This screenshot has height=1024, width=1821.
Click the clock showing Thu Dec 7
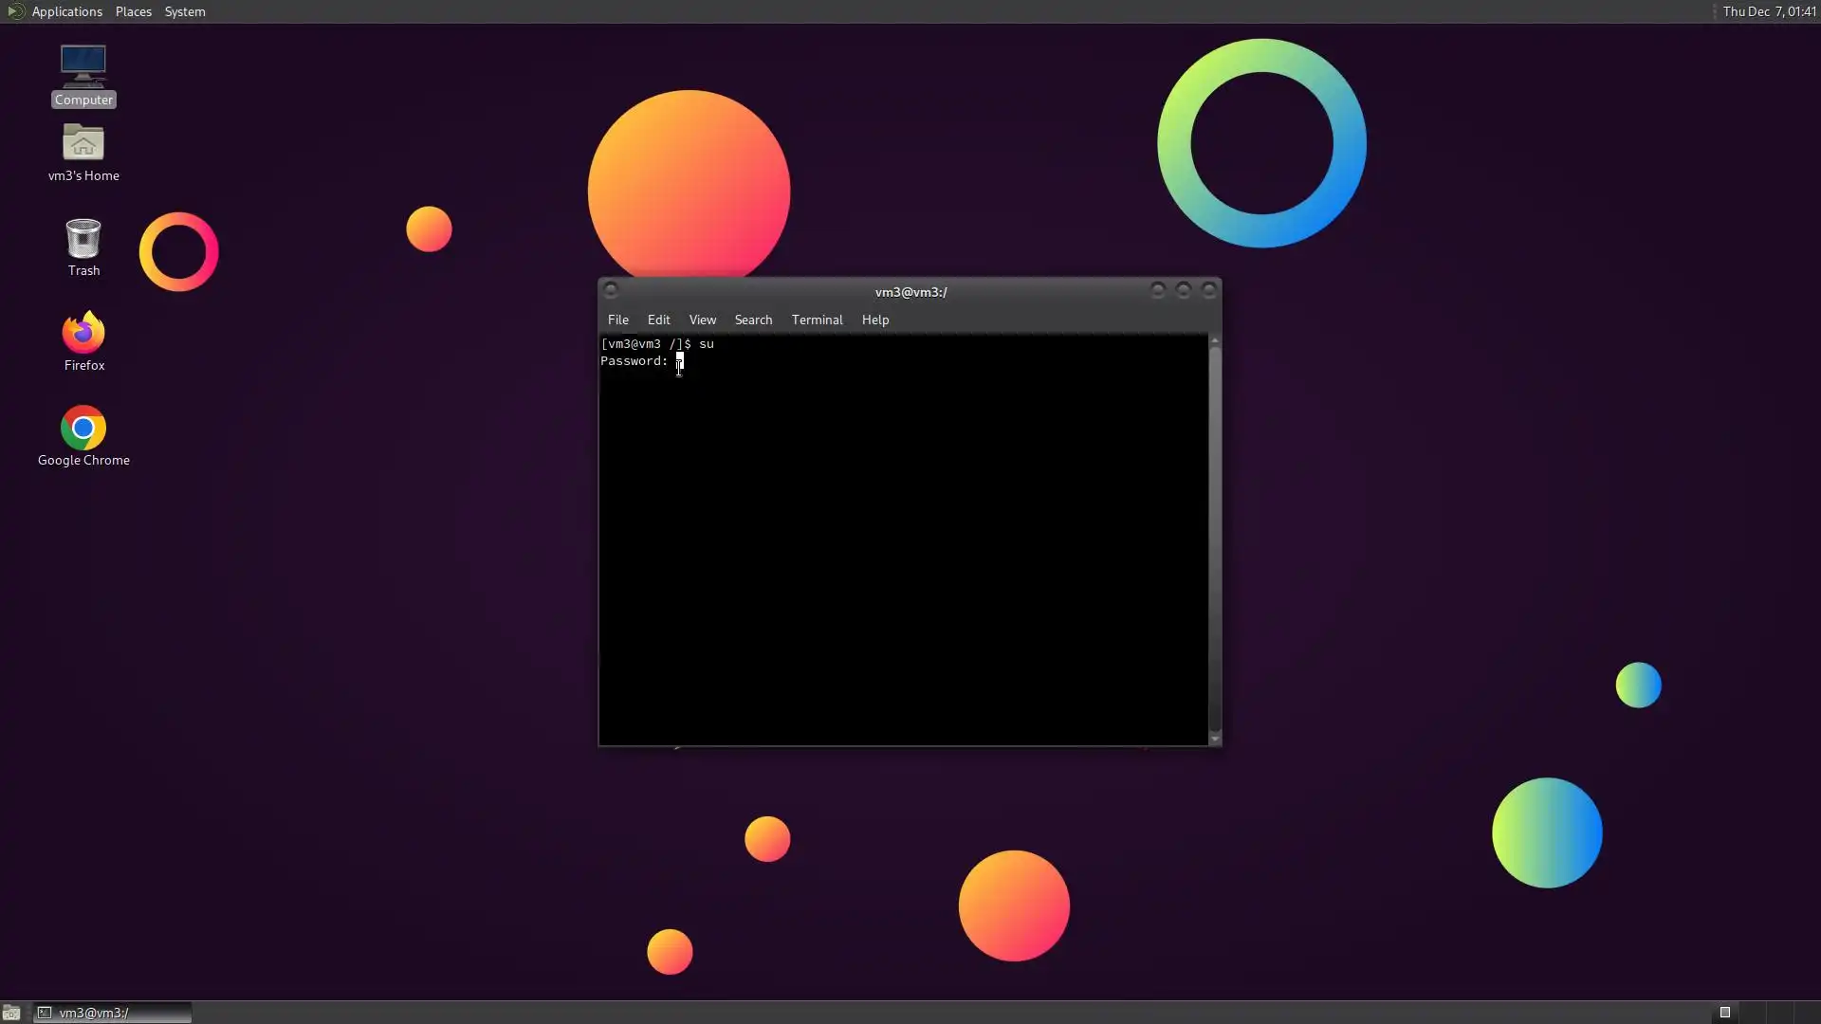pos(1768,11)
